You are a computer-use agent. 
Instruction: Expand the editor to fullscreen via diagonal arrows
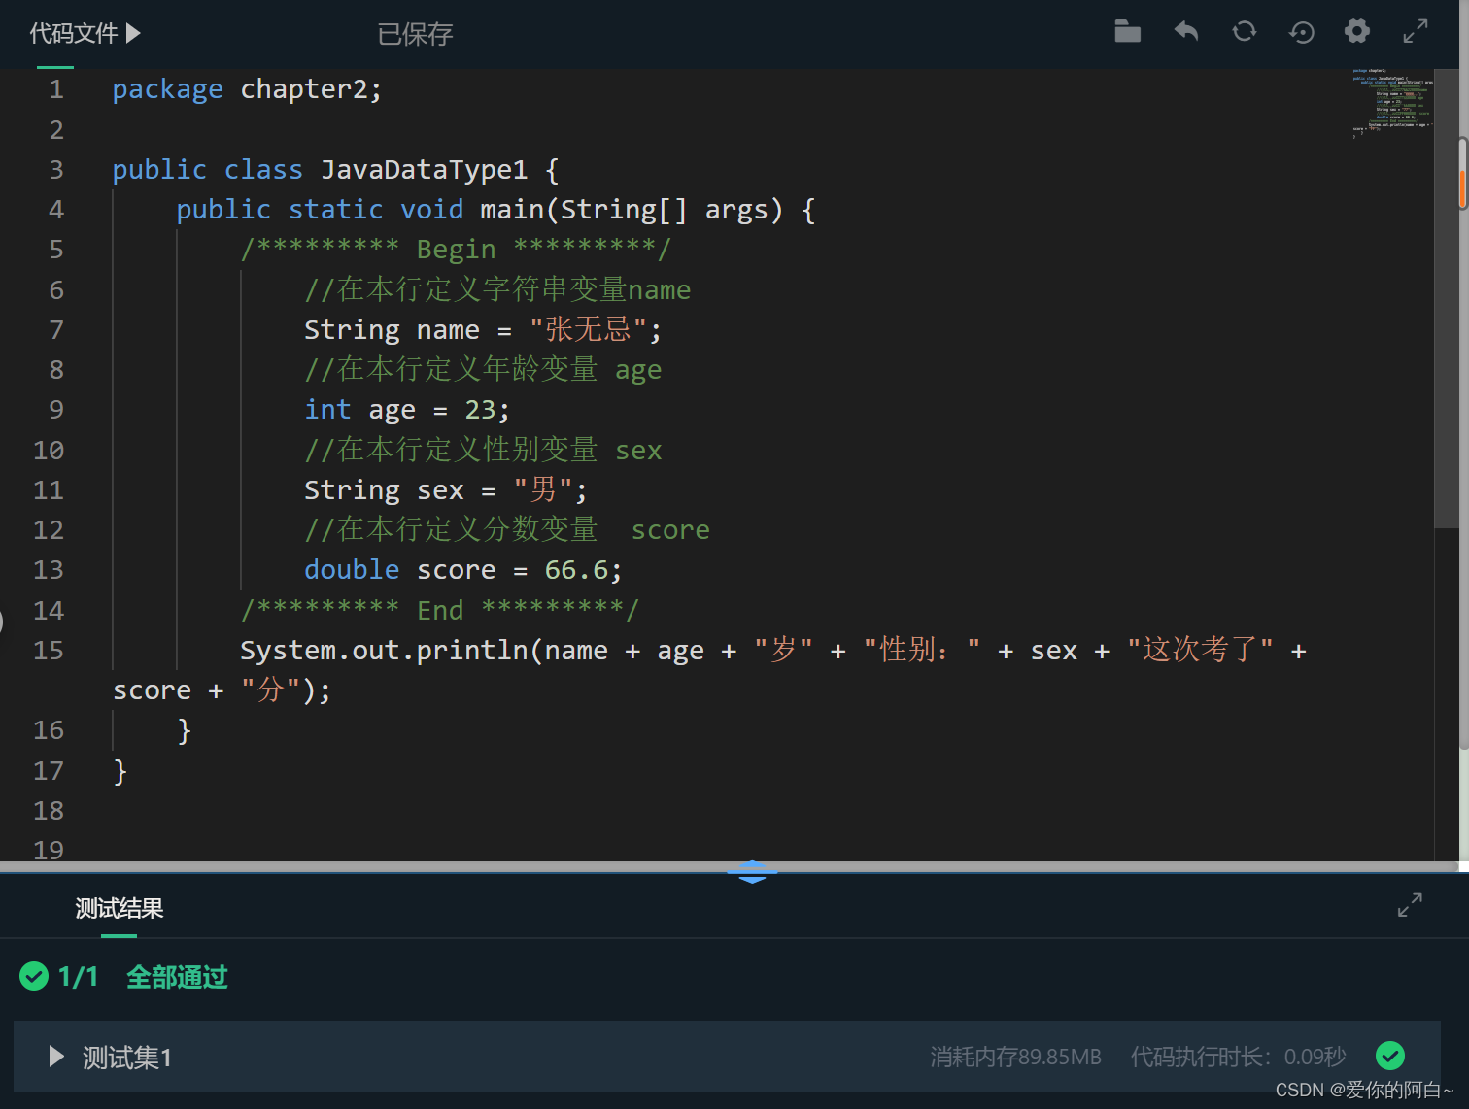pos(1415,31)
